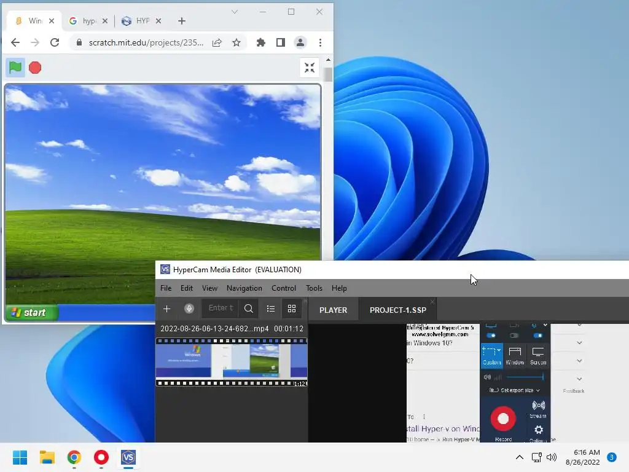
Task: Click the scratch.mit.edu address bar
Action: click(146, 42)
